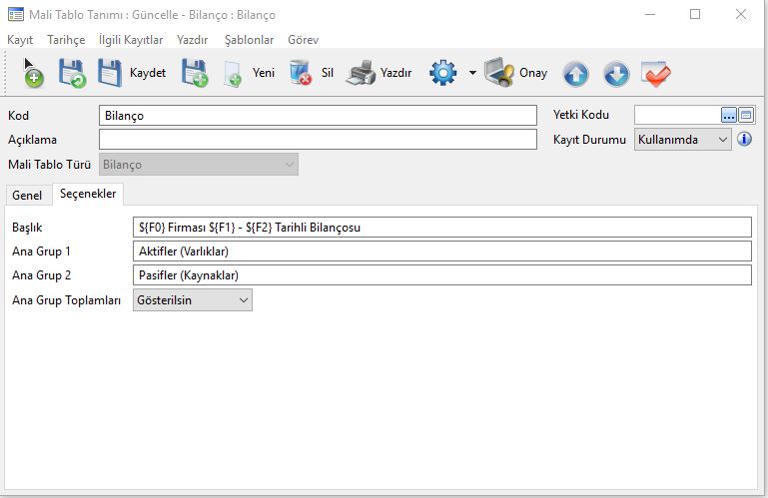This screenshot has width=768, height=498.
Task: Go to next record with down arrow
Action: [x=616, y=74]
